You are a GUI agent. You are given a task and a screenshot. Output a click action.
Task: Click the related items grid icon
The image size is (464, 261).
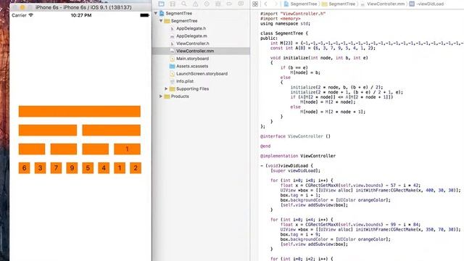[254, 4]
